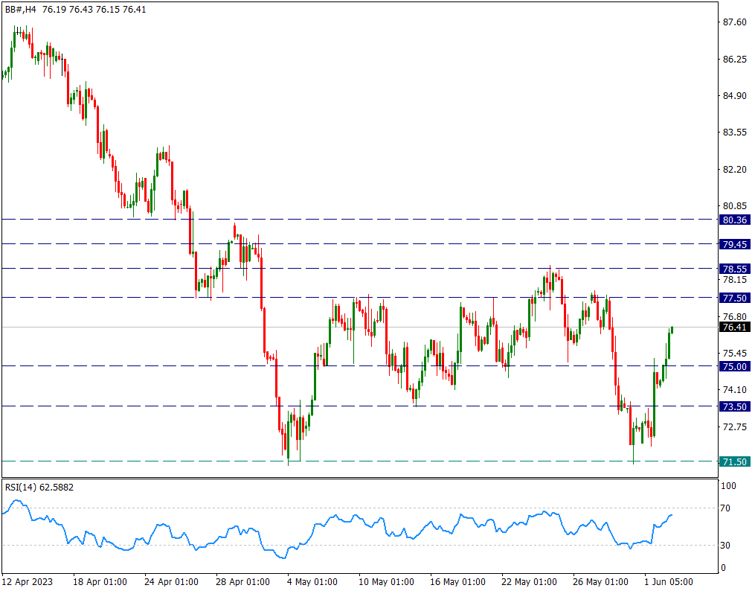Click the 78.15 price axis value
This screenshot has width=755, height=591.
click(735, 280)
